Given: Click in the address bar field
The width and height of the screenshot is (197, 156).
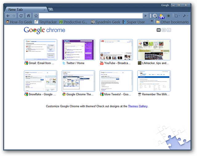Looking at the screenshot, I should coord(91,16).
